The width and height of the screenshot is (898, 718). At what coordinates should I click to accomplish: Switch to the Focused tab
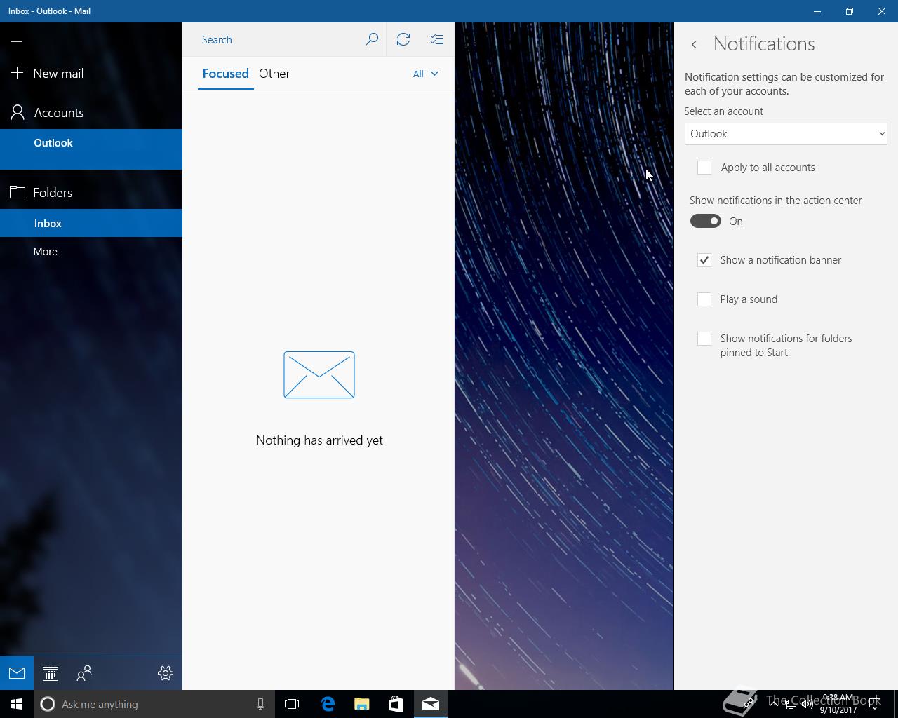point(225,74)
